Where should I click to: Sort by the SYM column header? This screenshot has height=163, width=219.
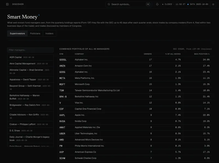(x=61, y=54)
